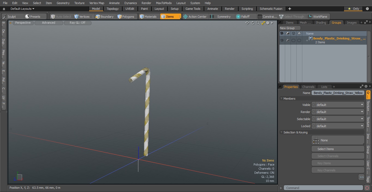The width and height of the screenshot is (372, 192).
Task: Open the Visible default dropdown
Action: [338, 105]
